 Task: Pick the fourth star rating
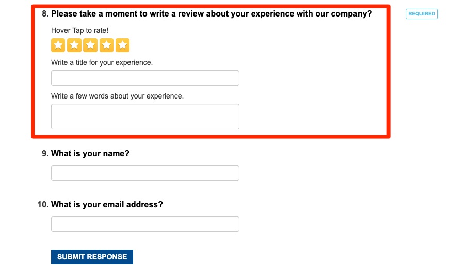(x=106, y=45)
